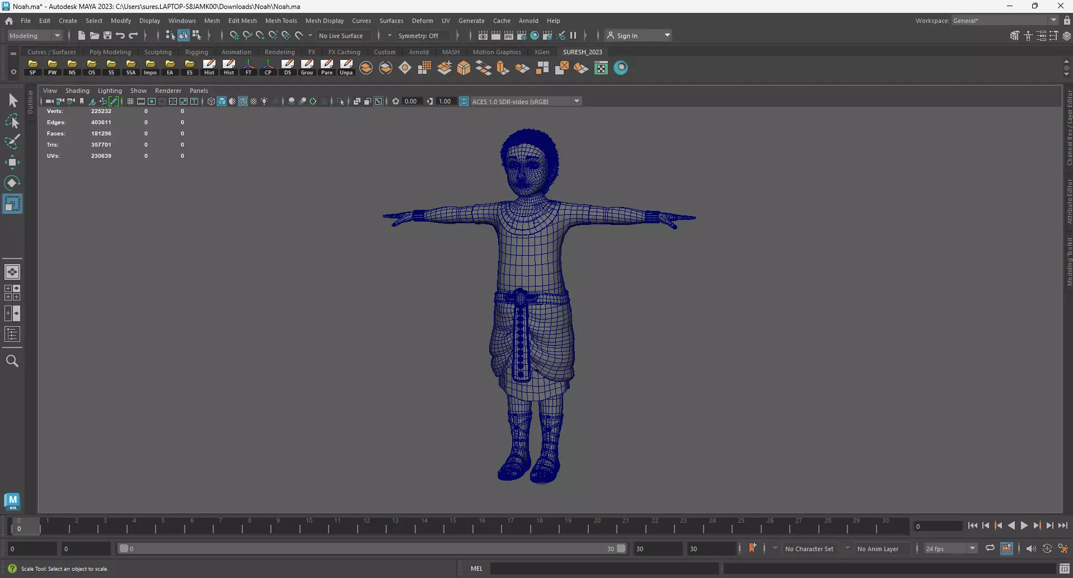This screenshot has width=1073, height=578.
Task: Click the Select tool arrow icon
Action: pyautogui.click(x=12, y=101)
